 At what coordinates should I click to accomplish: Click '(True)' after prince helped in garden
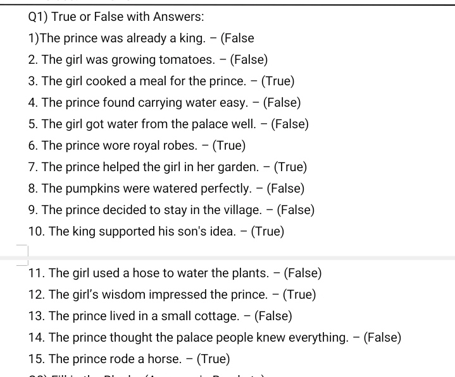coord(290,167)
